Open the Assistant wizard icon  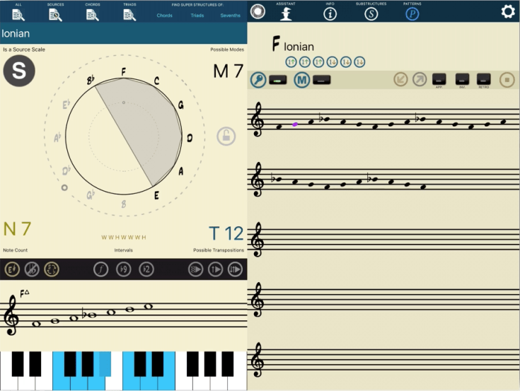pos(286,13)
